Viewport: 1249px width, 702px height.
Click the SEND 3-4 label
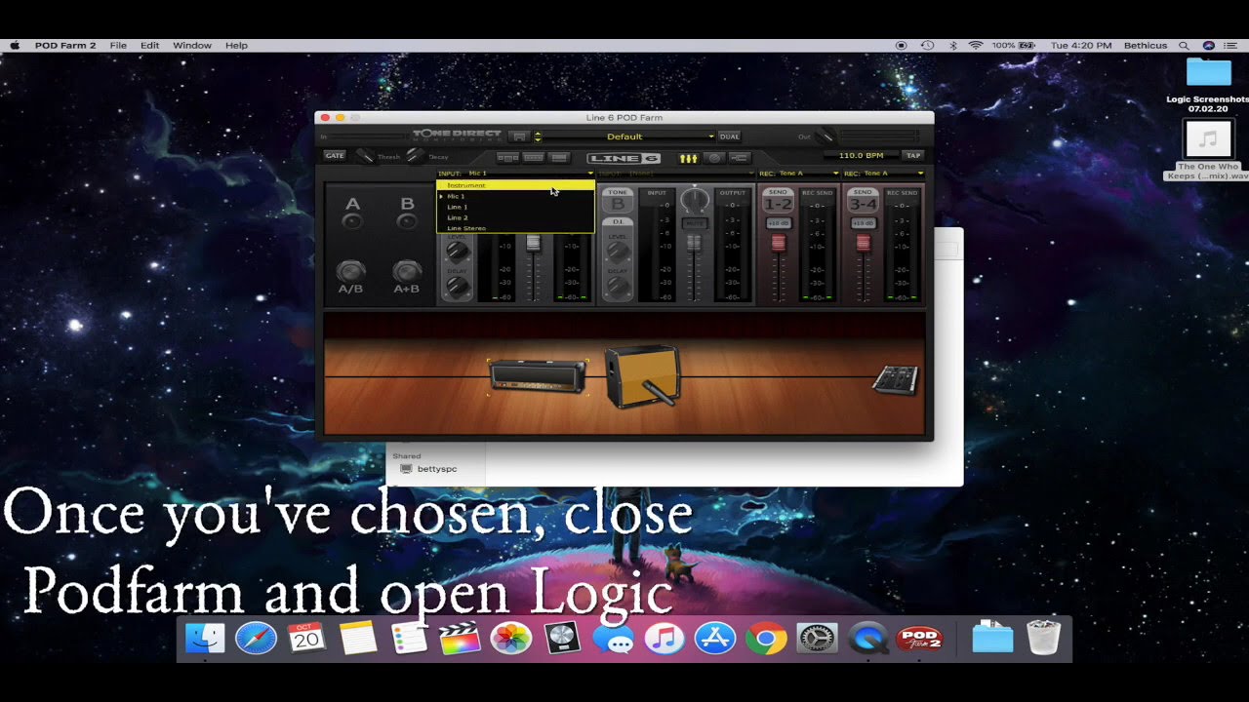click(863, 200)
